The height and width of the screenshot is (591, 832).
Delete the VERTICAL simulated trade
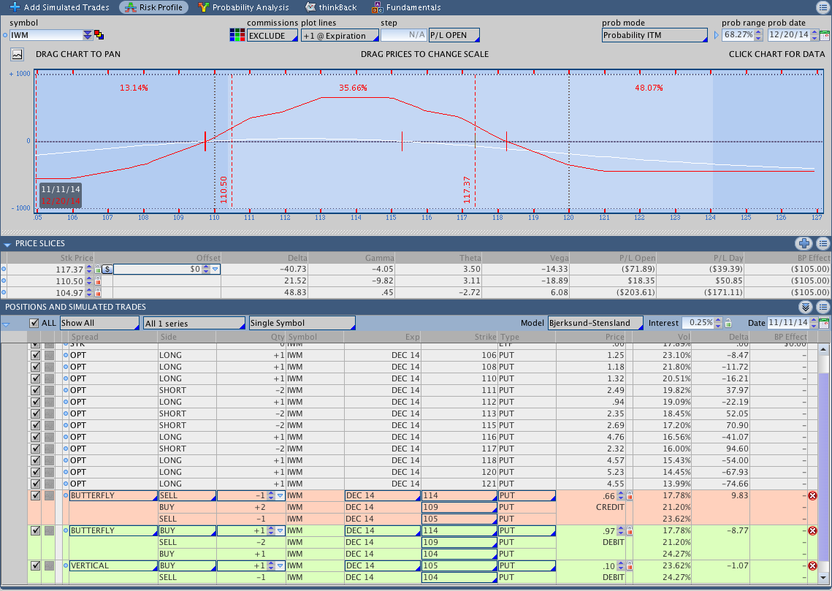[x=812, y=565]
